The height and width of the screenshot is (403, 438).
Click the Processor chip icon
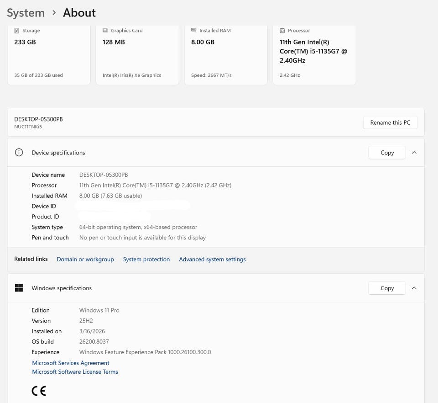pyautogui.click(x=282, y=31)
